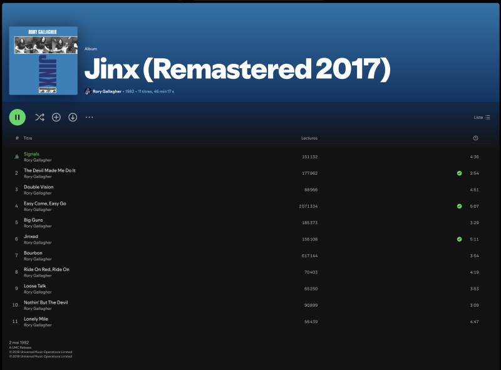Screen dimensions: 501x370
Task: Select the Double Vision track row
Action: click(x=250, y=190)
